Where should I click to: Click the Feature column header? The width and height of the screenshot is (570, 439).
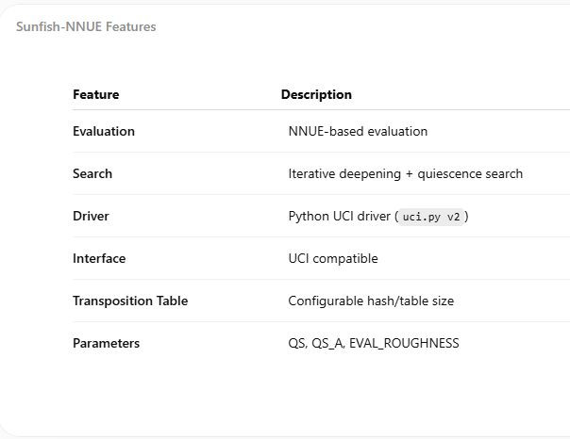click(96, 95)
